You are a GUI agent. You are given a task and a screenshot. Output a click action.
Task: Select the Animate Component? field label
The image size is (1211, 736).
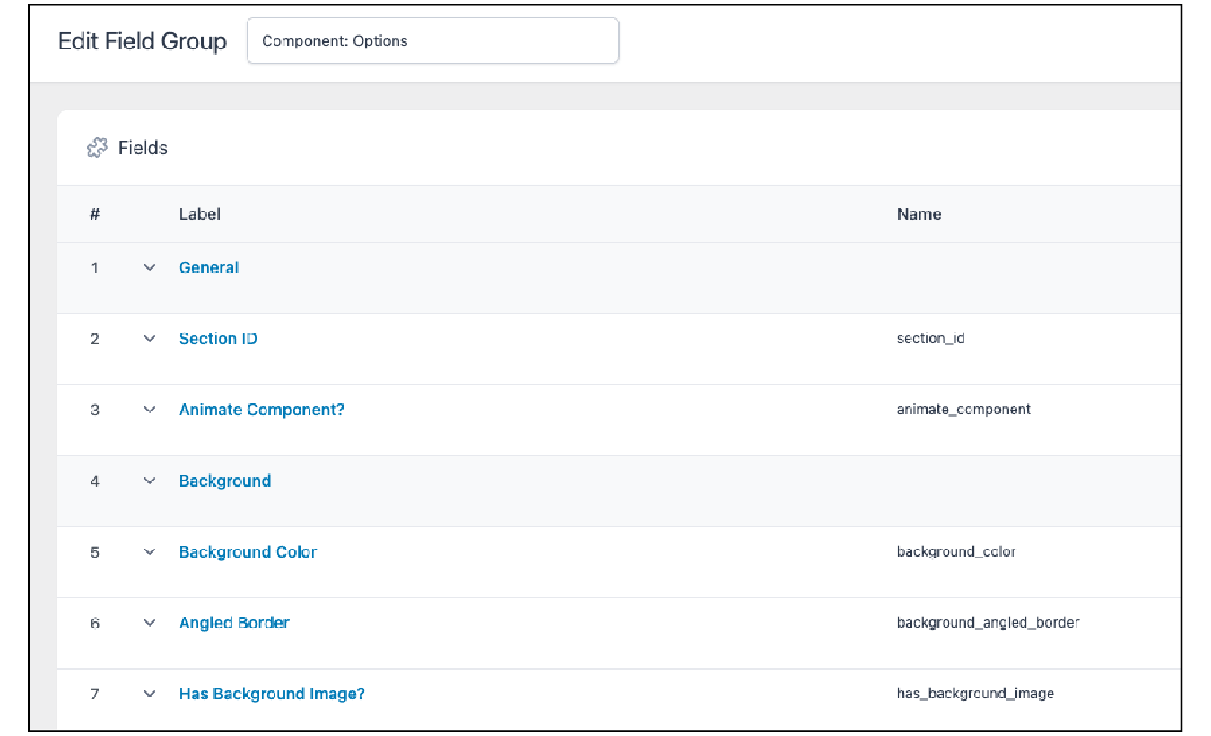point(261,410)
